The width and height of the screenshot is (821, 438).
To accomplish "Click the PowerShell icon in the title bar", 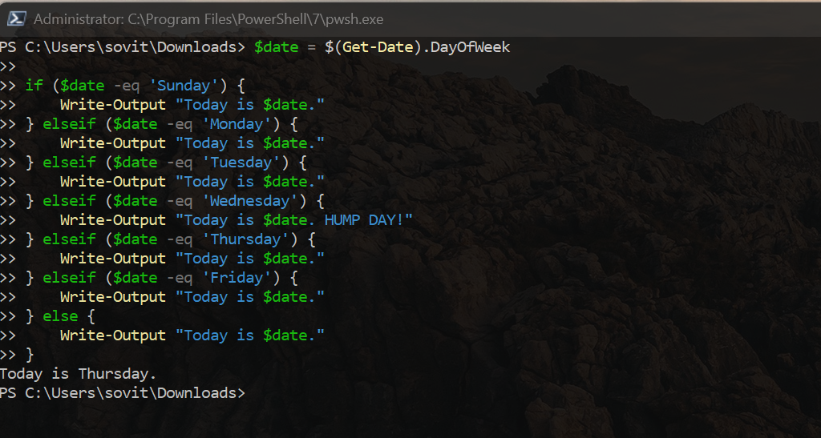I will tap(16, 18).
